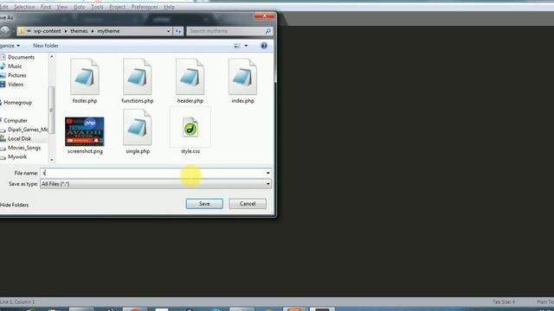Open the Save as type dropdown
Screen dimensions: 554x311
[x=156, y=184]
